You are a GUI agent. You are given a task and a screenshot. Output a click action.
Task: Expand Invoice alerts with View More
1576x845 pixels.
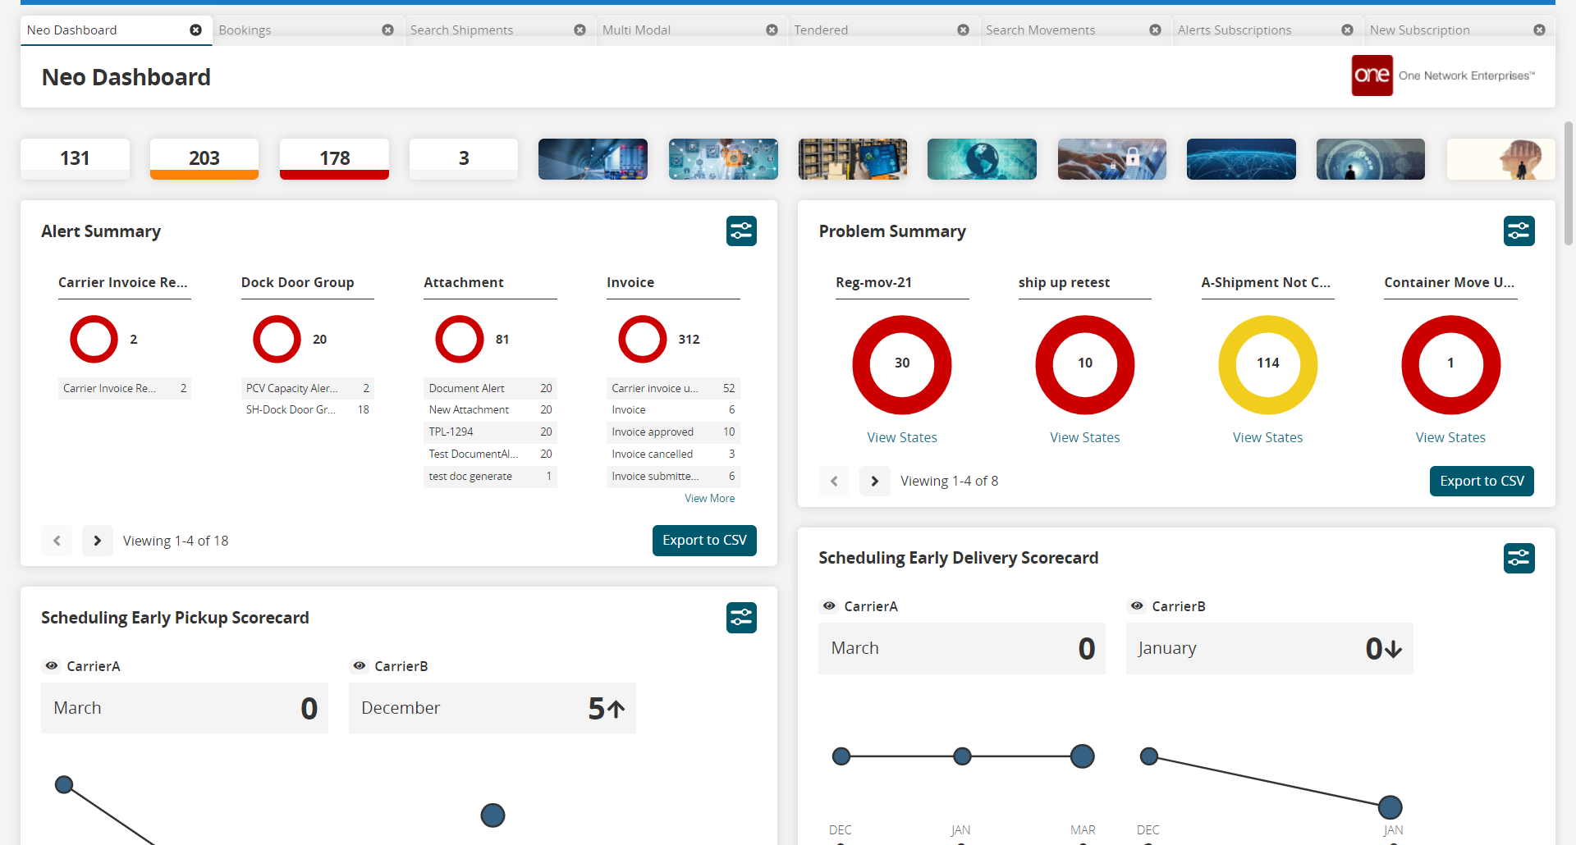[x=709, y=498]
